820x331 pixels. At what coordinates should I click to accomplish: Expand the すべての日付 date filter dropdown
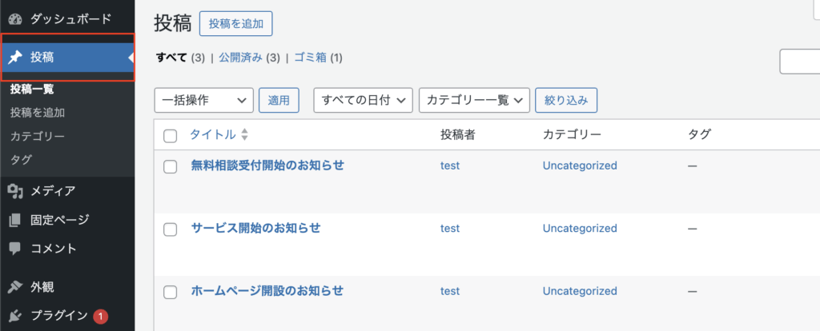(x=363, y=100)
